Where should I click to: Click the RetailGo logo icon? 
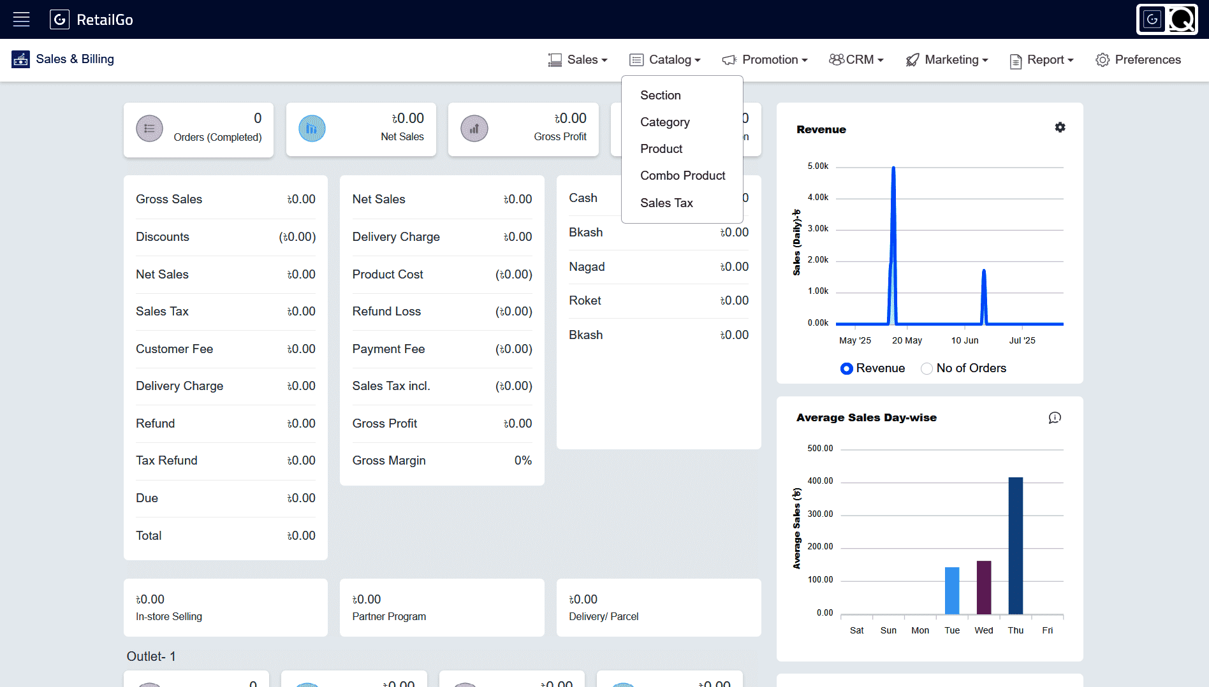59,19
